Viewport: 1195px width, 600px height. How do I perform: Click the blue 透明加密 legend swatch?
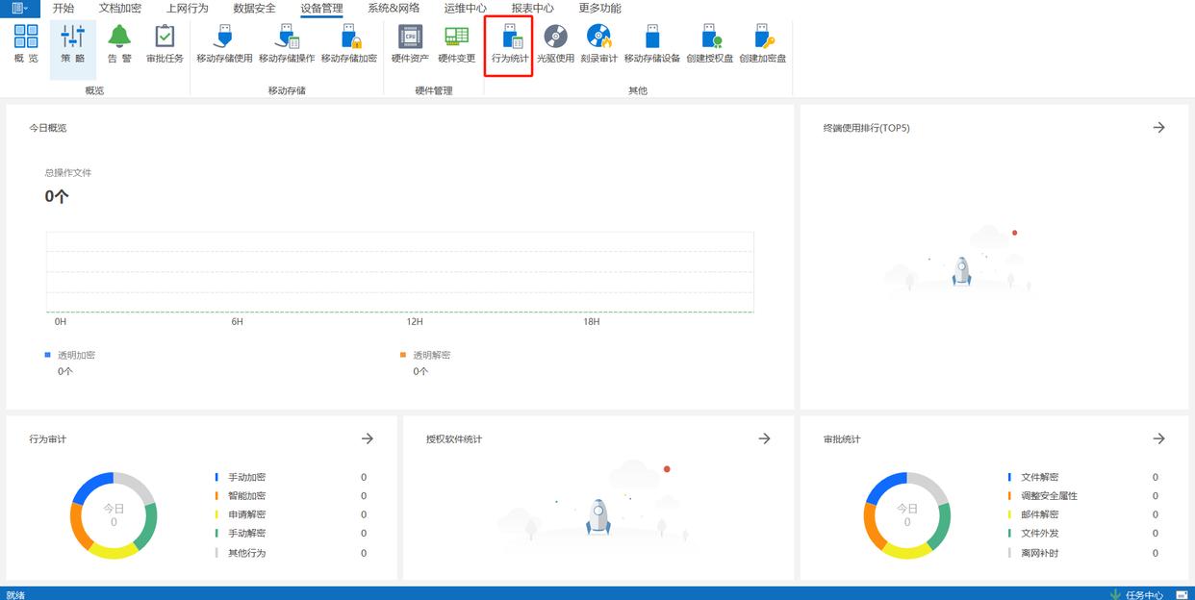pos(48,355)
